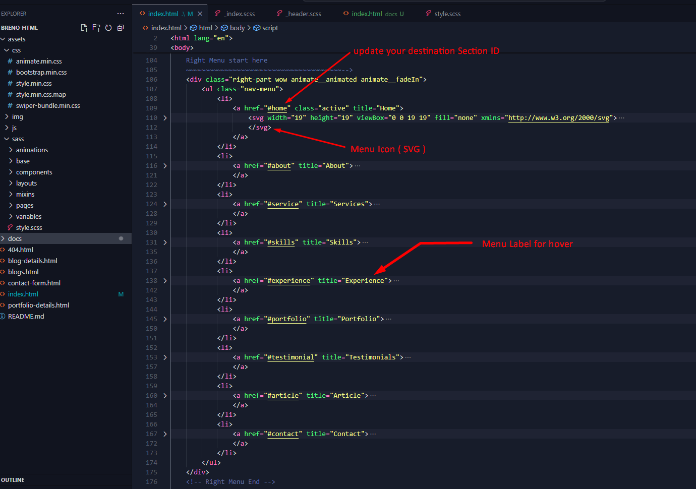Click the #contact href link
Viewport: 696px width, 489px height.
click(x=283, y=434)
